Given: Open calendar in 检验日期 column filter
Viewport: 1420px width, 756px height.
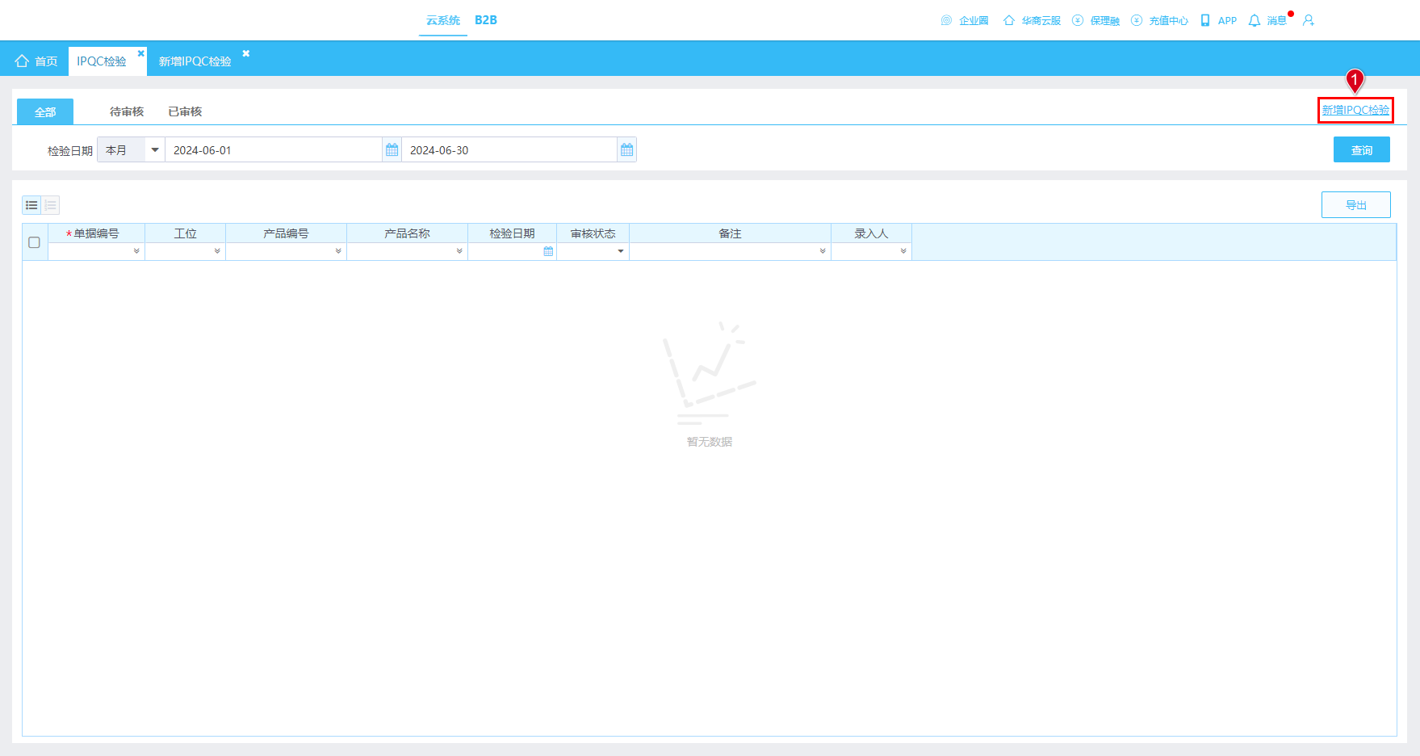Looking at the screenshot, I should (548, 251).
